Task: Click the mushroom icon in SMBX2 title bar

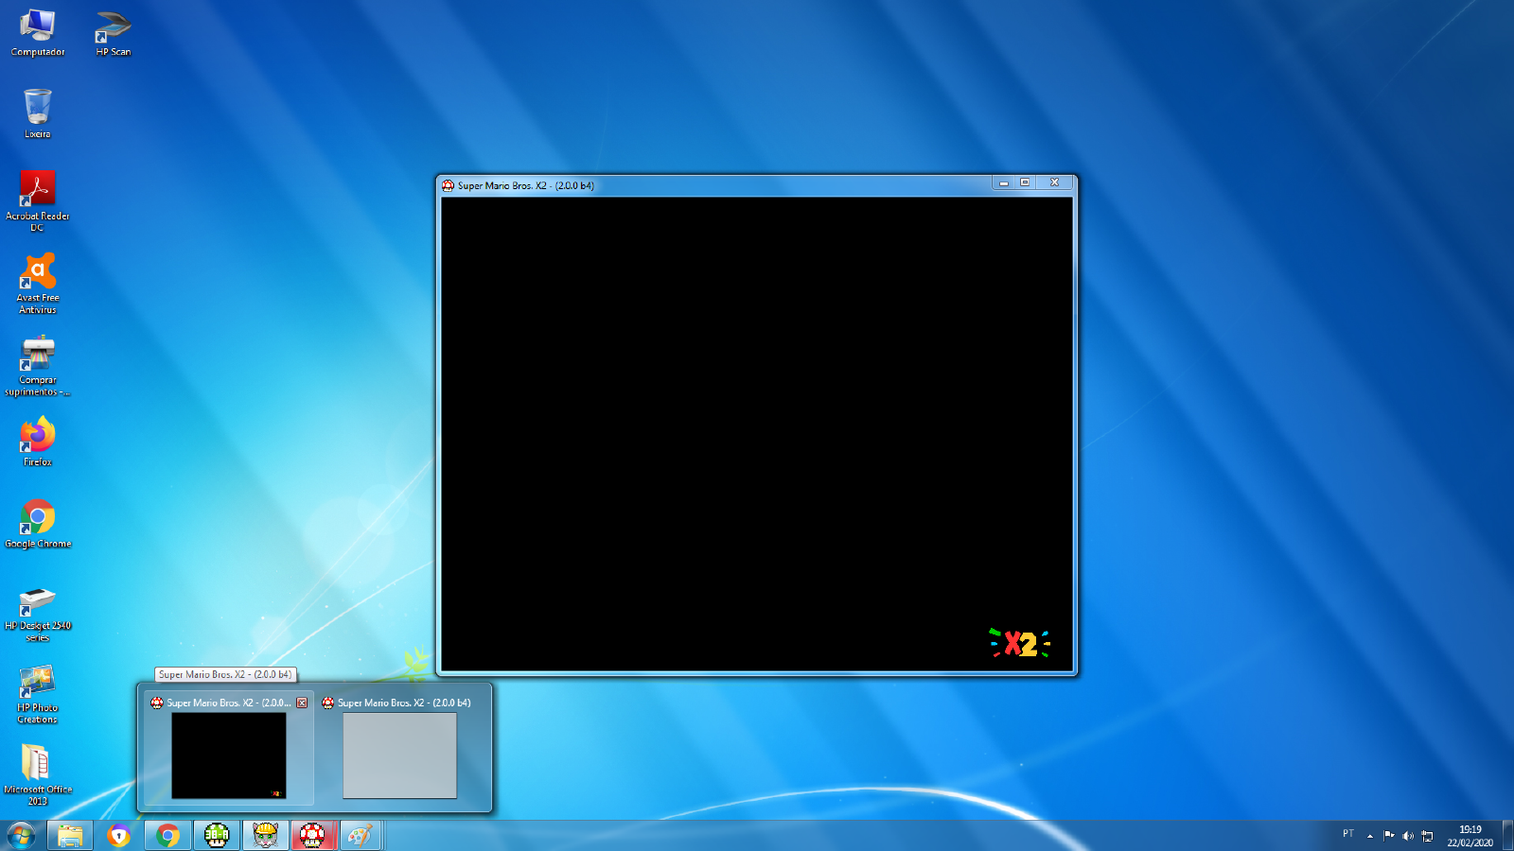Action: (x=449, y=185)
